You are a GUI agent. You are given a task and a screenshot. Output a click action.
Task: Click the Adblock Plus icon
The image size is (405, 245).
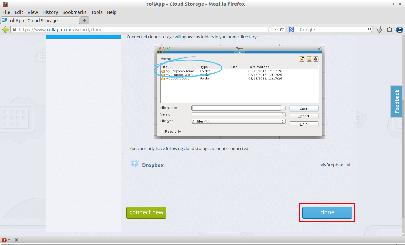[x=4, y=240]
